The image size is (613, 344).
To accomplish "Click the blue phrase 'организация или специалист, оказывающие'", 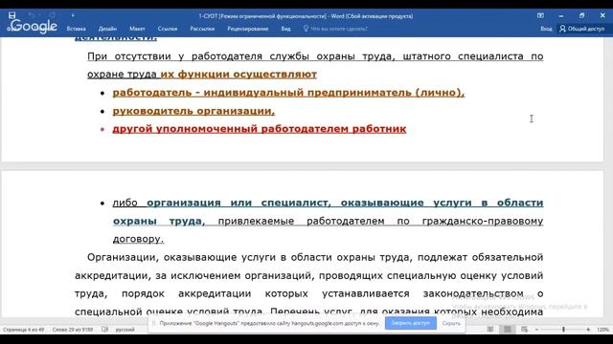I will pos(285,203).
